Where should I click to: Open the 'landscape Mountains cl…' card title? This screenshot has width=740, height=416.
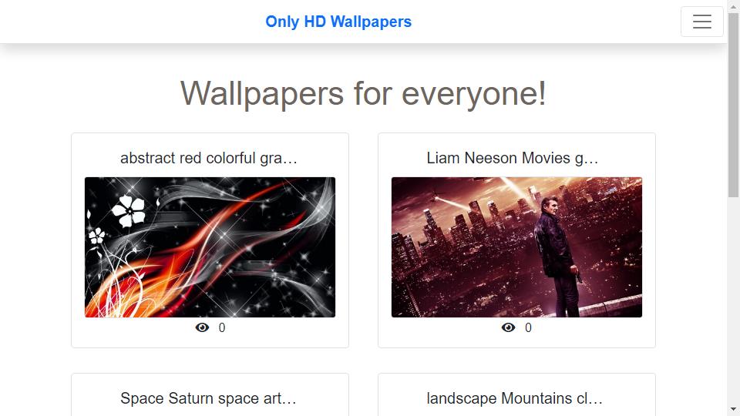514,398
